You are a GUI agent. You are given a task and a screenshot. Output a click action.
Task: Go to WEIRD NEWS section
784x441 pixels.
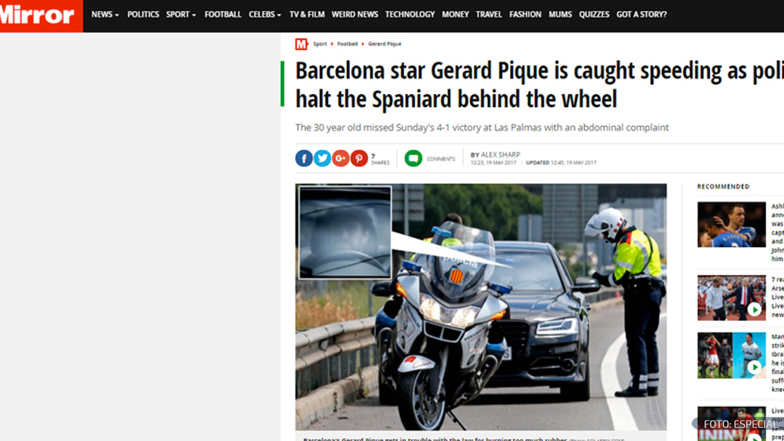point(355,14)
